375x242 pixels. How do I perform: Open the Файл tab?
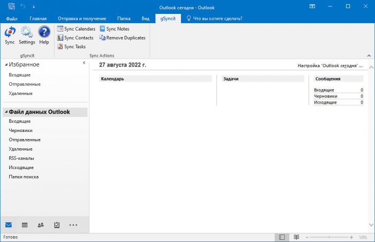point(11,18)
